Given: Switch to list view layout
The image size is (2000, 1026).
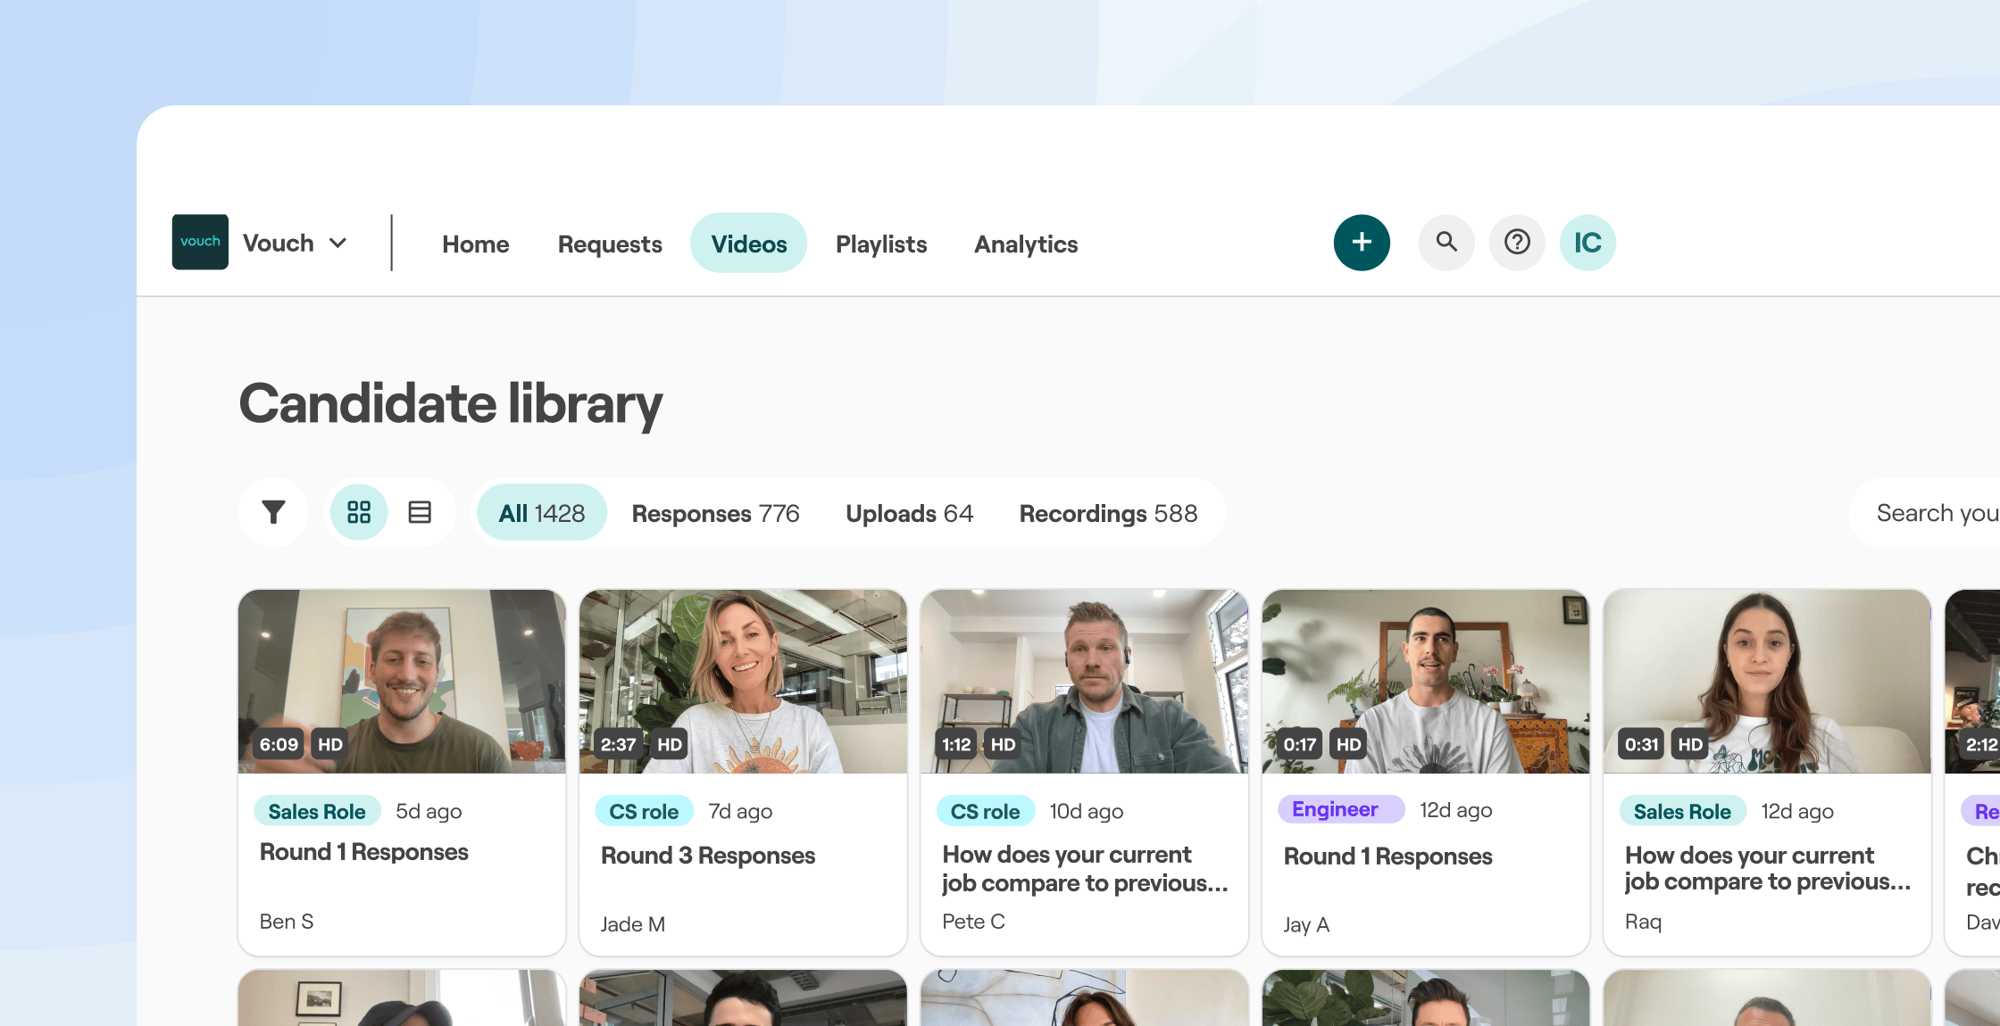Looking at the screenshot, I should (420, 512).
